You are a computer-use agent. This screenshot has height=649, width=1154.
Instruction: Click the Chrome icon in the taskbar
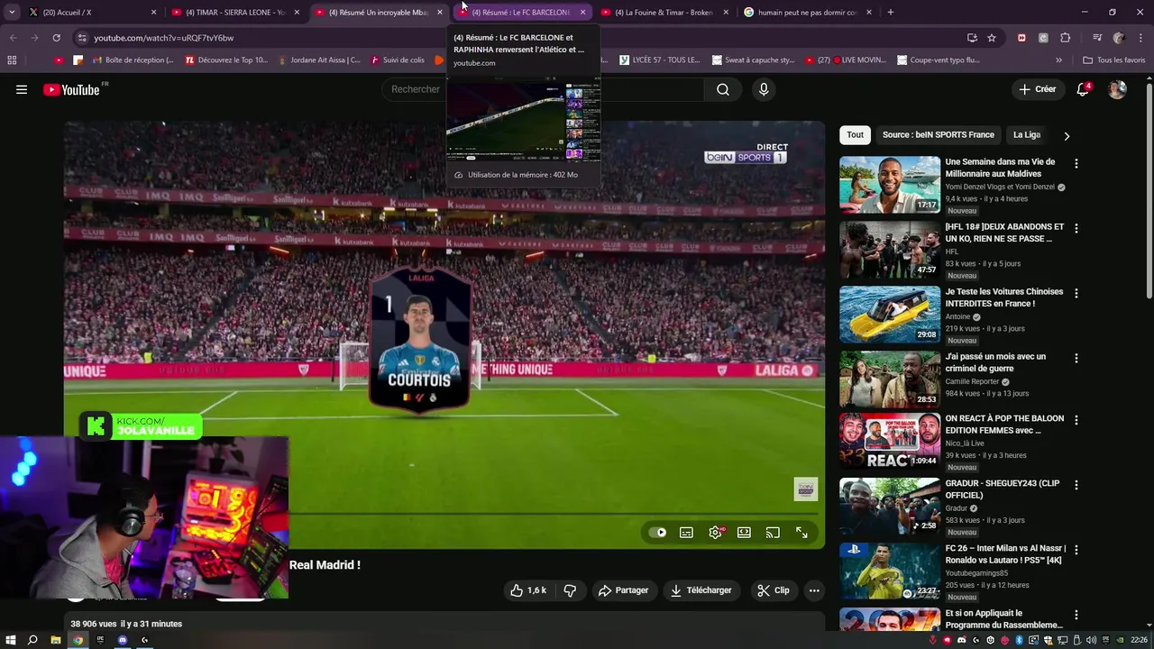click(78, 640)
